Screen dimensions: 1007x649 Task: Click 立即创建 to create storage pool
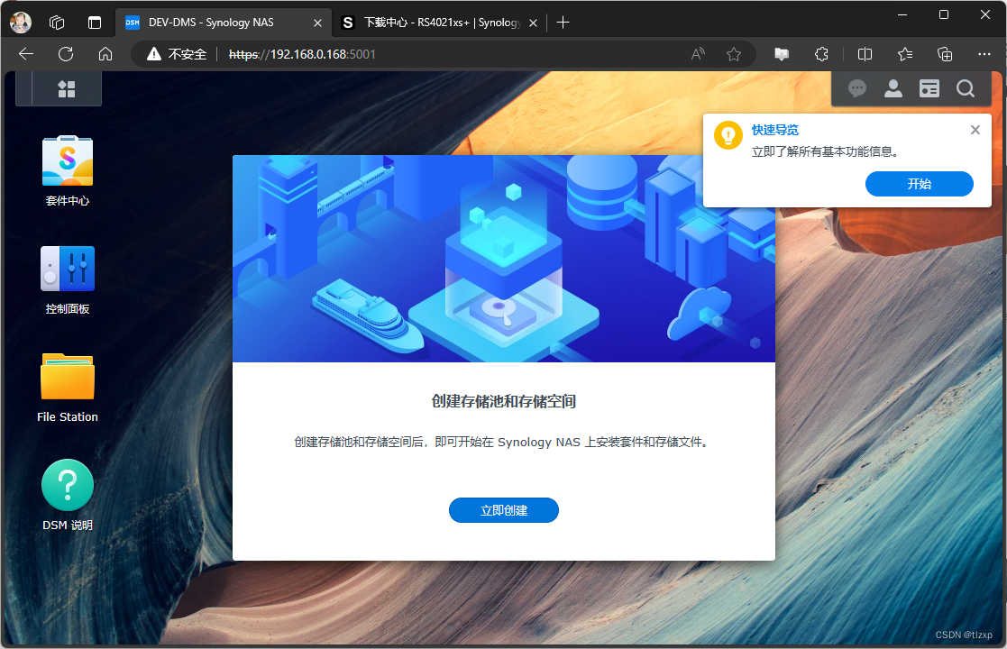[x=503, y=510]
